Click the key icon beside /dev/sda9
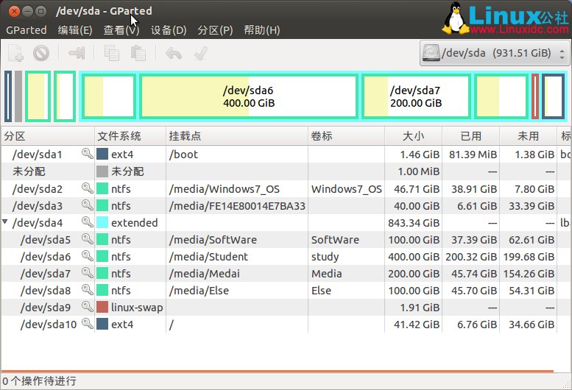The width and height of the screenshot is (572, 390). [87, 307]
